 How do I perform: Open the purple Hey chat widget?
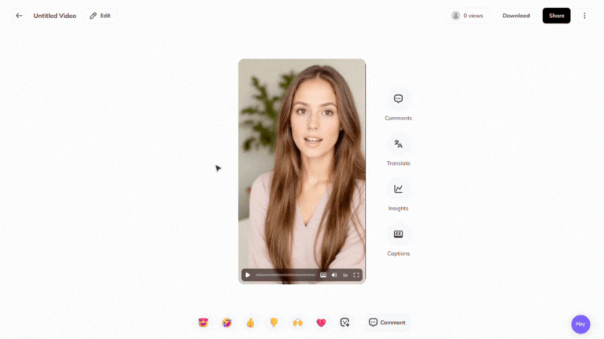click(x=580, y=324)
